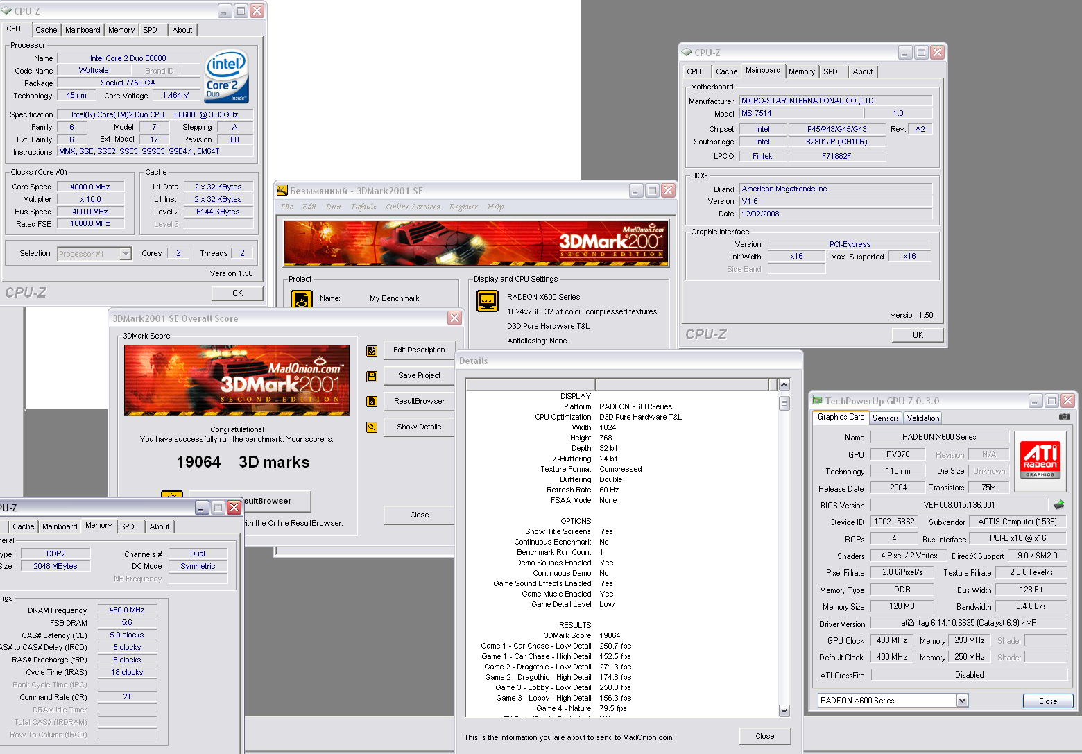Click the monitor icon in Display and CPU Settings

(x=488, y=301)
